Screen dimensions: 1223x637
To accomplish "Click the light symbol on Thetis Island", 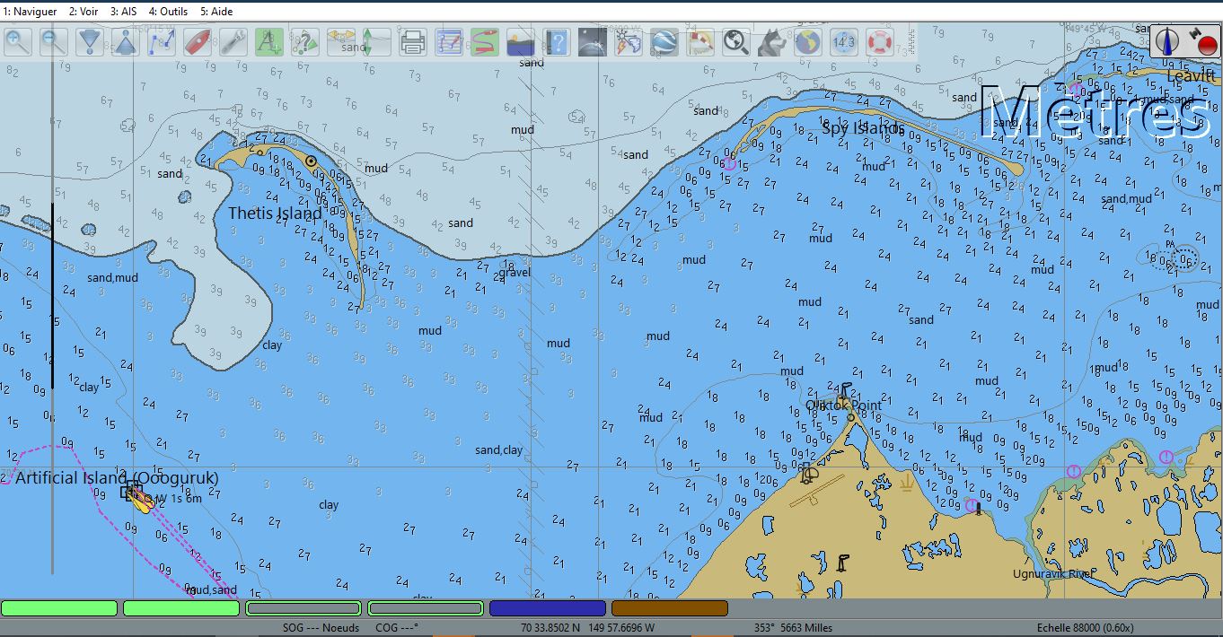I will (x=311, y=161).
